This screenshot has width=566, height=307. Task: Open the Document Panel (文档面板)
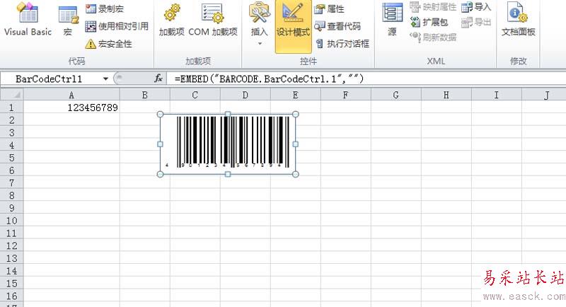click(519, 20)
